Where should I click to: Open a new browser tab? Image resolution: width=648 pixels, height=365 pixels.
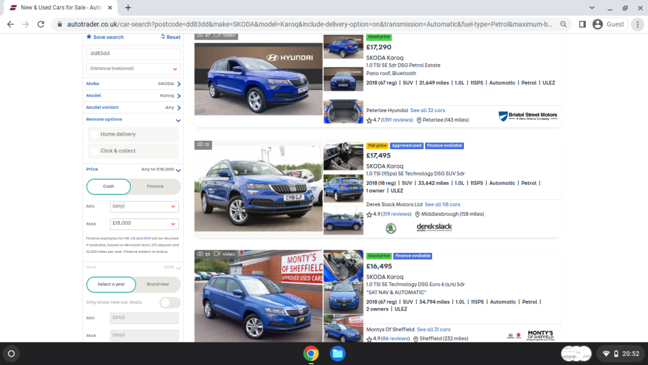(x=128, y=7)
